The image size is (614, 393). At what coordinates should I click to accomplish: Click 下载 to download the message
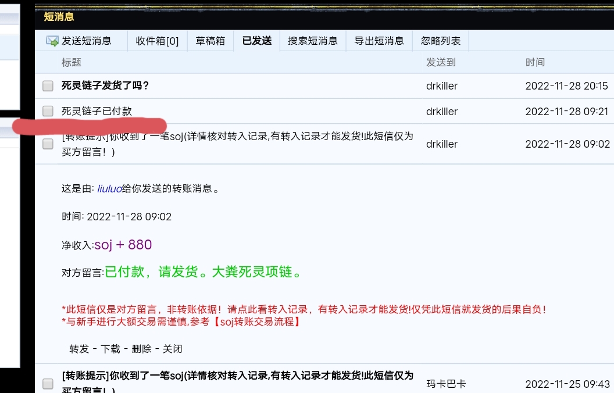[110, 349]
